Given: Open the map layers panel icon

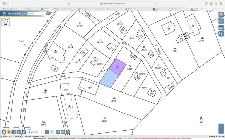Looking at the screenshot, I should point(221,15).
